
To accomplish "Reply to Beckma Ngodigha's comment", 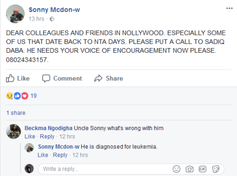I will (x=47, y=137).
